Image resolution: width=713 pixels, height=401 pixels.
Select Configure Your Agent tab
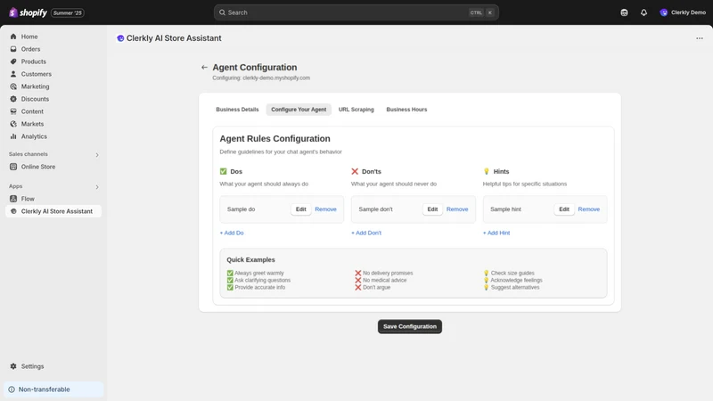[299, 110]
